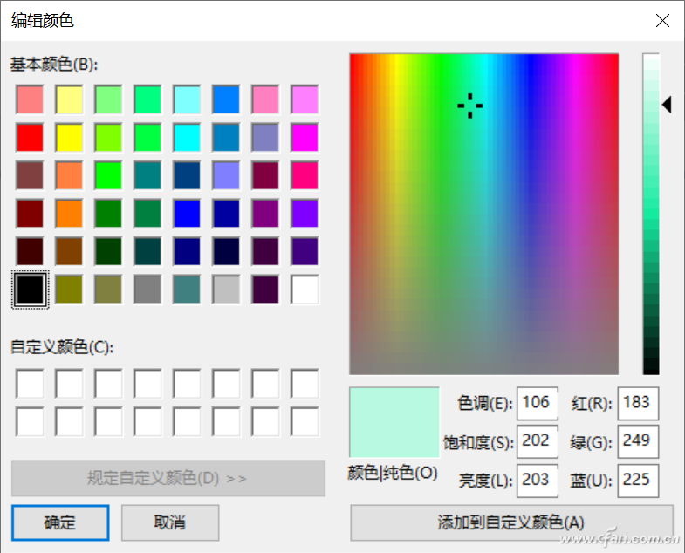685x553 pixels.
Task: Select the orange swatch in fourth row
Action: pyautogui.click(x=69, y=213)
